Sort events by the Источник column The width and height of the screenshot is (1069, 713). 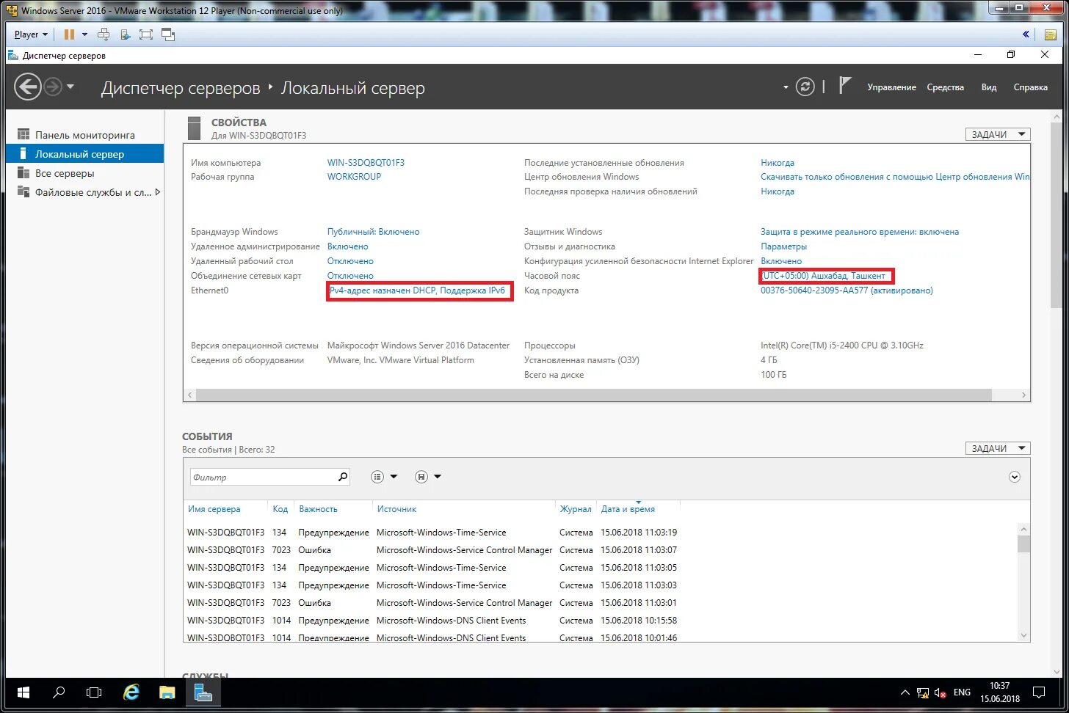pyautogui.click(x=396, y=509)
